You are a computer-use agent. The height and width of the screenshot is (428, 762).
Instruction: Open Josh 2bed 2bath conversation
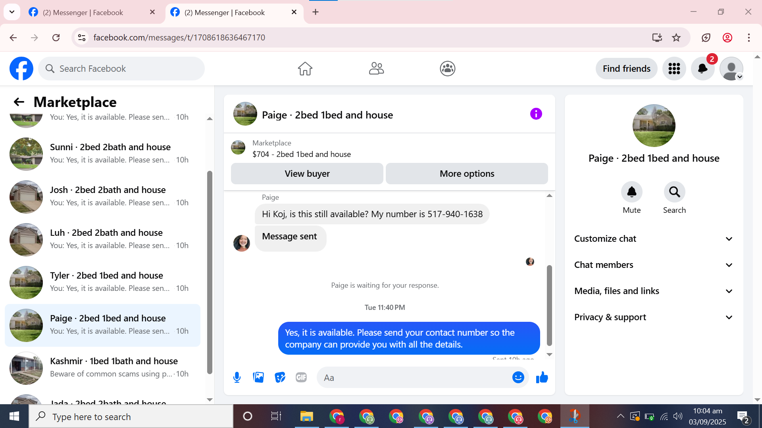tap(102, 197)
